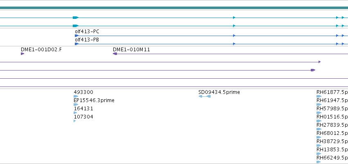The width and height of the screenshot is (348, 164).
Task: Select the EST glyph under RH13853.5p label
Action: (x=319, y=154)
